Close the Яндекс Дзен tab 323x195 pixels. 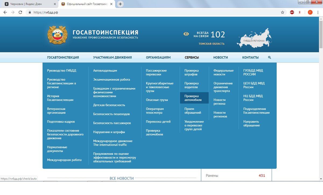(x=55, y=4)
